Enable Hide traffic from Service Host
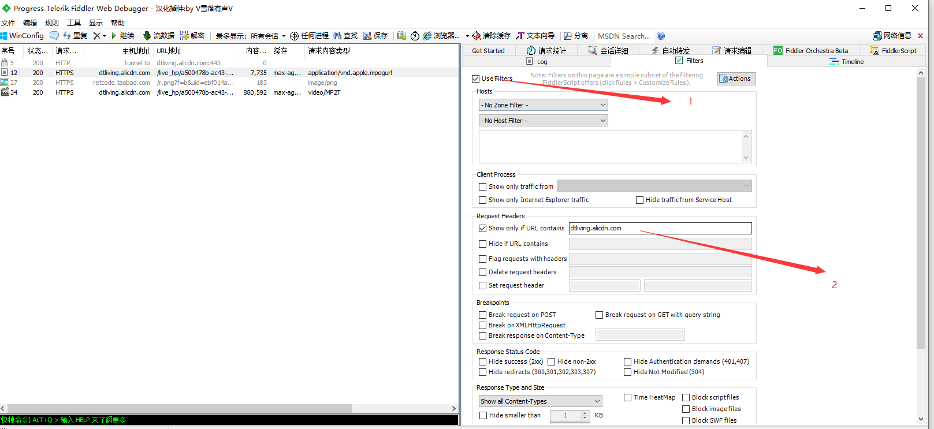The width and height of the screenshot is (934, 429). click(x=639, y=200)
